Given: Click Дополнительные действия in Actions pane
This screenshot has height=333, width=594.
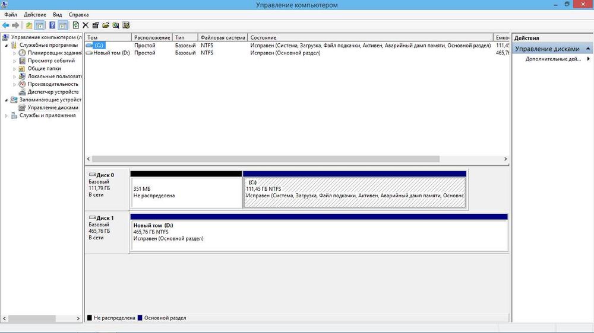Looking at the screenshot, I should 552,59.
